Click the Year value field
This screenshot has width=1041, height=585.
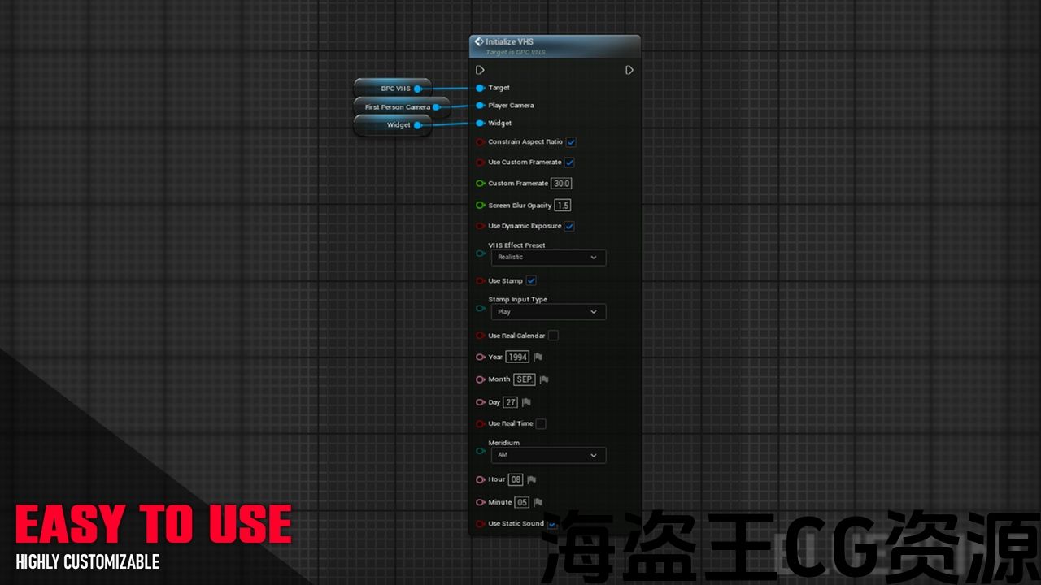pyautogui.click(x=517, y=357)
